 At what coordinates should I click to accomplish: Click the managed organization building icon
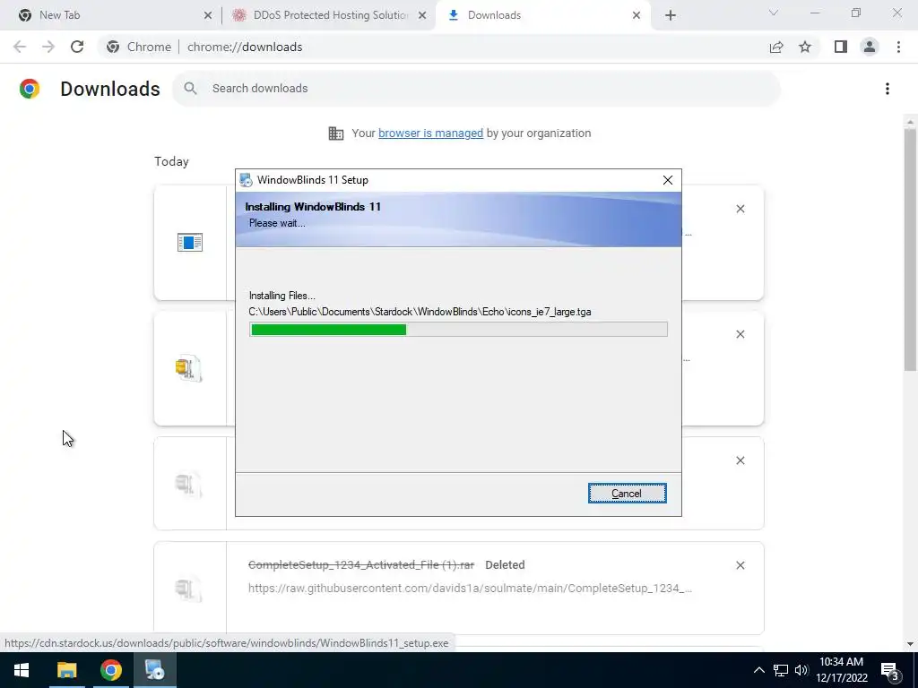pyautogui.click(x=336, y=133)
